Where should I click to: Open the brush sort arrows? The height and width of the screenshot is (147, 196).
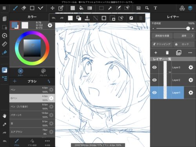click(x=49, y=82)
